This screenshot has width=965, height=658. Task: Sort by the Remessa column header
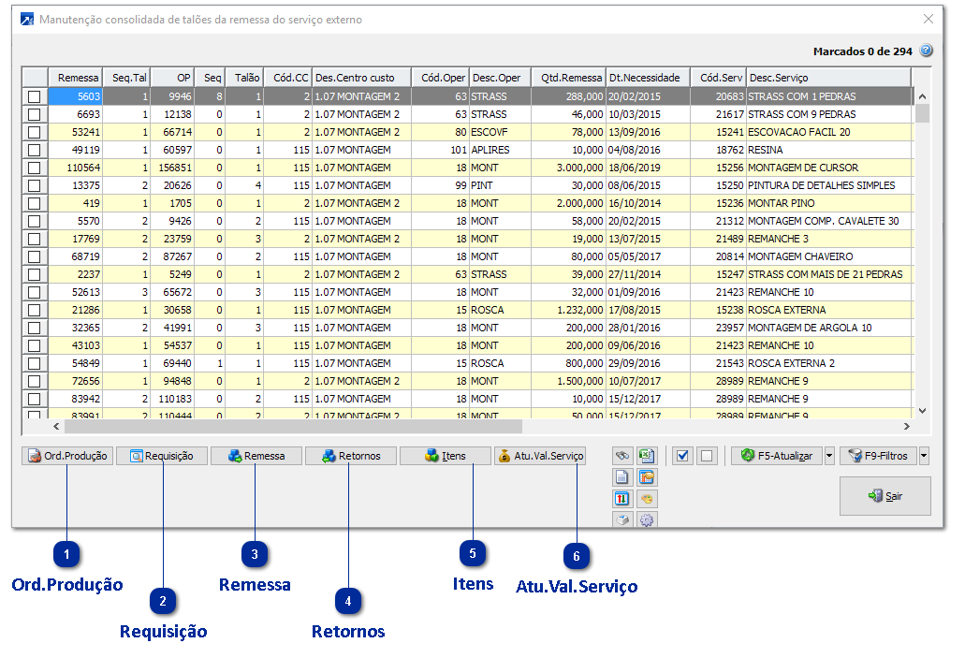pos(78,78)
